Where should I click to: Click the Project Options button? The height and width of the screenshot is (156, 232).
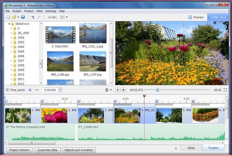pos(19,150)
